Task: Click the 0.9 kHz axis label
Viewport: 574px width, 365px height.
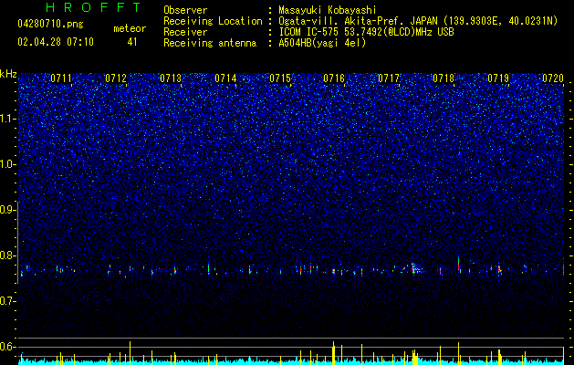Action: 8,210
